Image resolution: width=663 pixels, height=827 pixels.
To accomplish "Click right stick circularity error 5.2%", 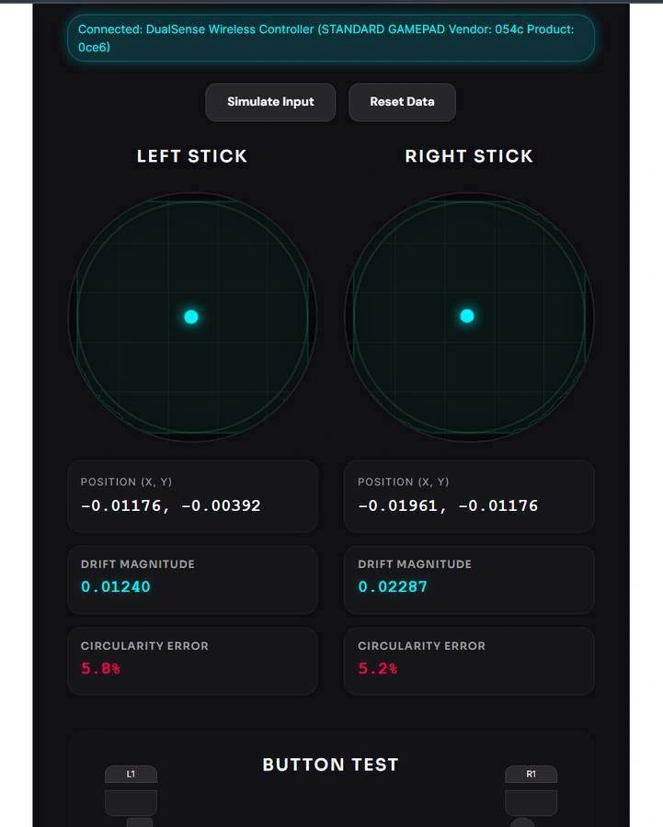I will [378, 668].
